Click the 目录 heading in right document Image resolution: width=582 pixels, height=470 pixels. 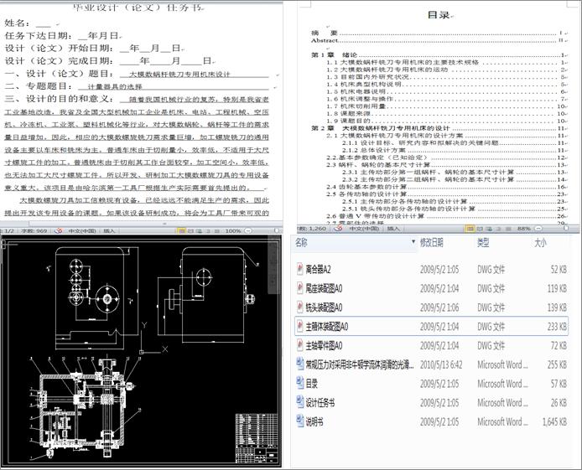coord(439,15)
